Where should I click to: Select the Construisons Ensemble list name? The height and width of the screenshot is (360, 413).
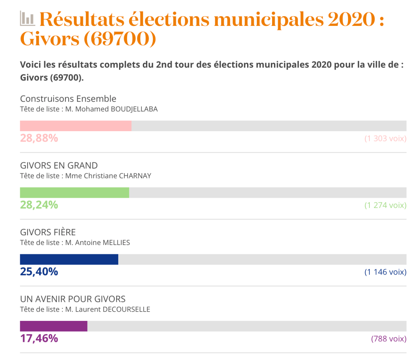tap(68, 98)
